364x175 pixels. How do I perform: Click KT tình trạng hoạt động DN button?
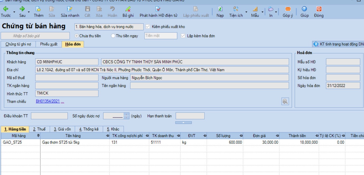pyautogui.click(x=338, y=44)
